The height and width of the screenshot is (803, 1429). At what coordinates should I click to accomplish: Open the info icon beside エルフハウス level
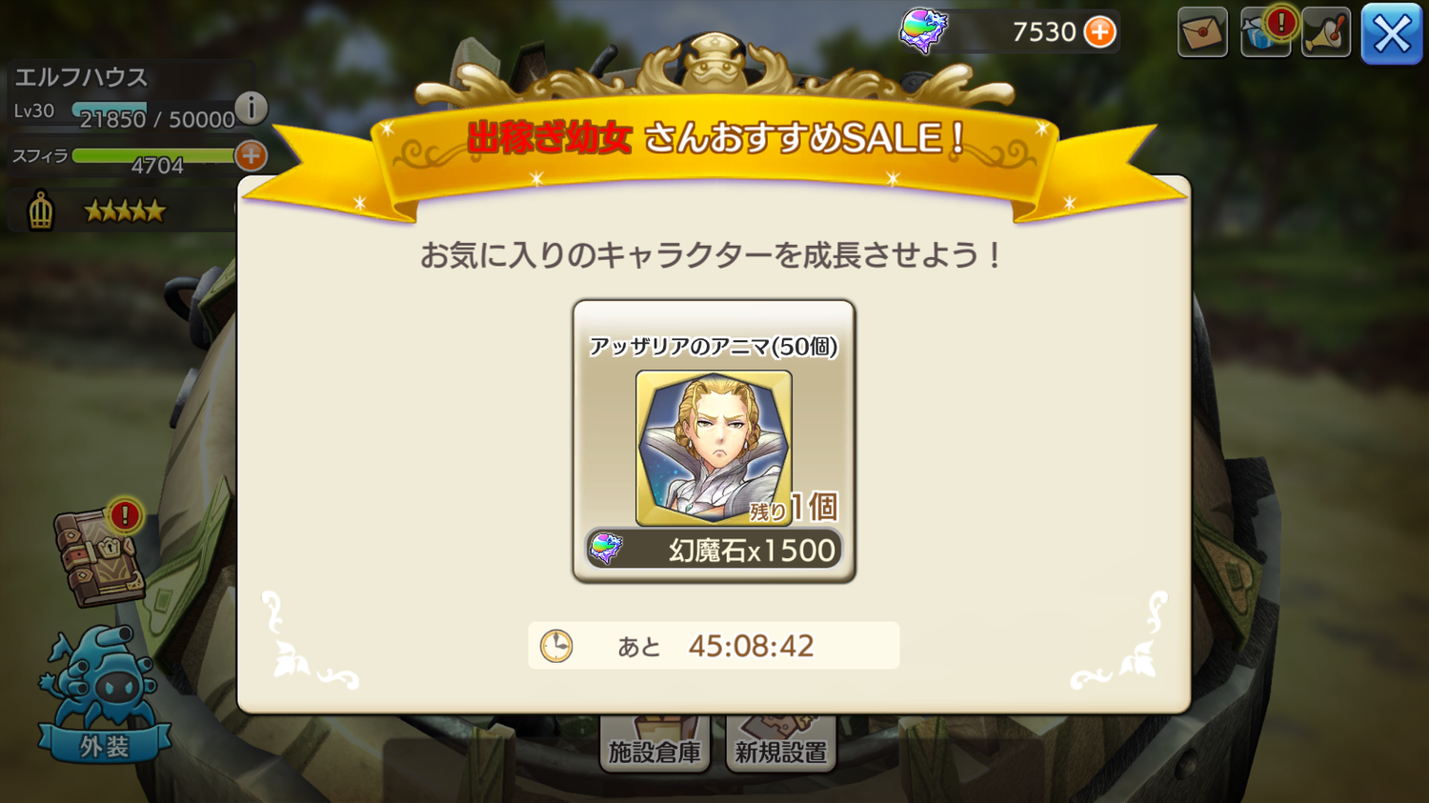coord(252,108)
